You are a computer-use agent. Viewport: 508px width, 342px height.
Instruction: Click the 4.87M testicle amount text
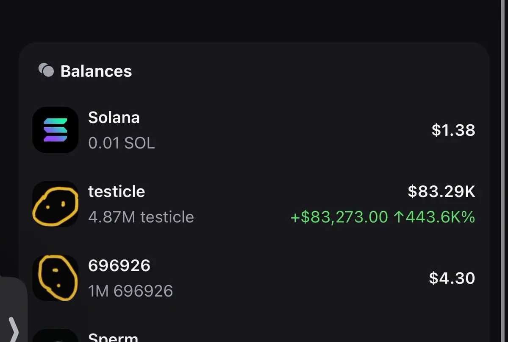pos(141,217)
